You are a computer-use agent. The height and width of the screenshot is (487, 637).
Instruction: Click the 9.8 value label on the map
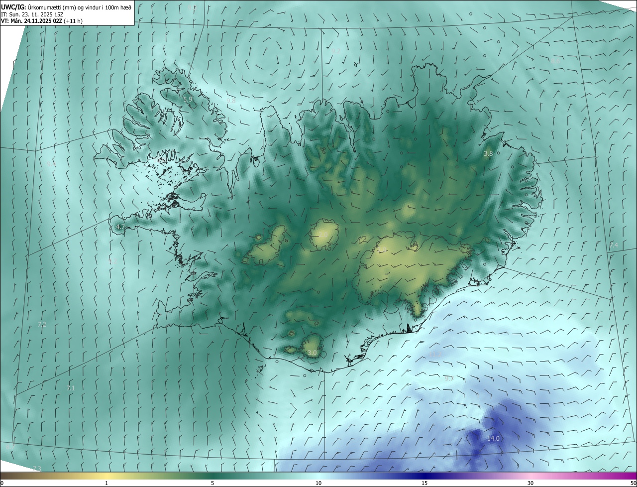point(231,101)
